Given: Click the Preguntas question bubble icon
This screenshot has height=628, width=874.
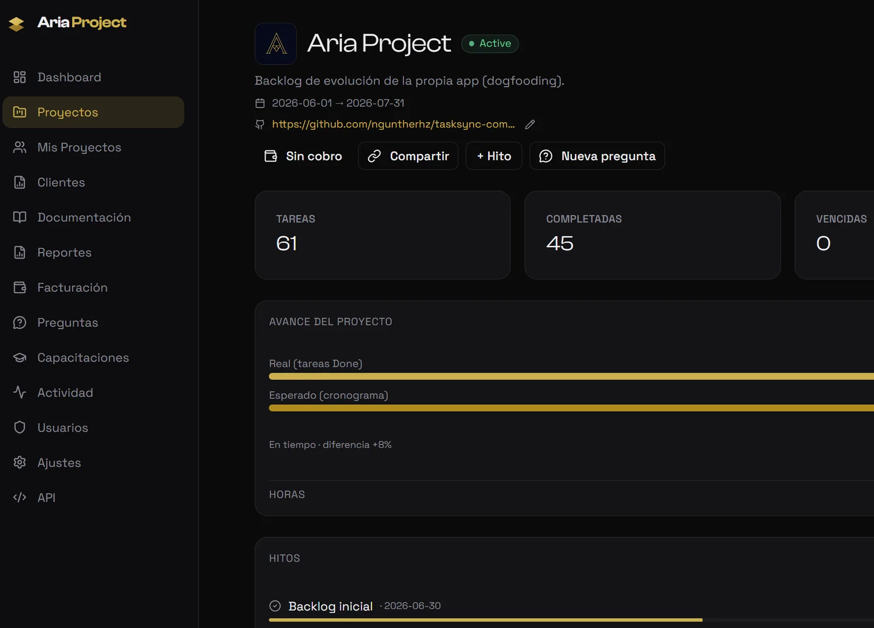Looking at the screenshot, I should point(20,322).
